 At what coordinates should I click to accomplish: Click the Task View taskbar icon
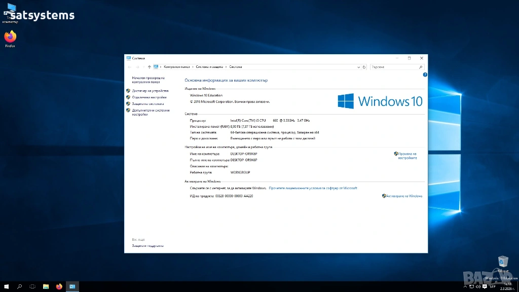pyautogui.click(x=32, y=286)
